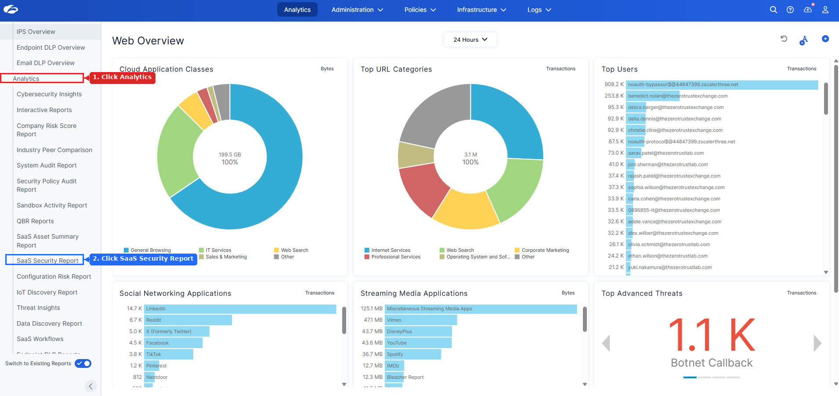
Task: Open the cloud upload activation icon
Action: point(808,10)
